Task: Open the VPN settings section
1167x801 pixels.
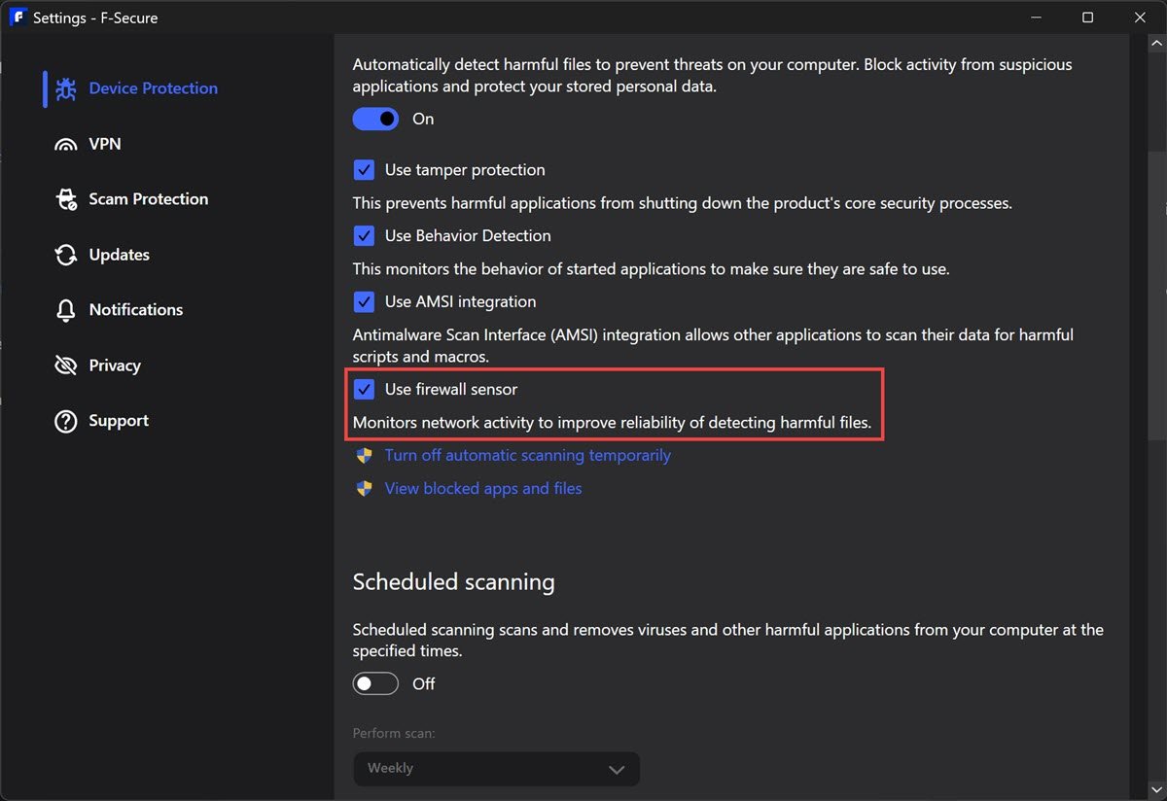Action: click(105, 144)
